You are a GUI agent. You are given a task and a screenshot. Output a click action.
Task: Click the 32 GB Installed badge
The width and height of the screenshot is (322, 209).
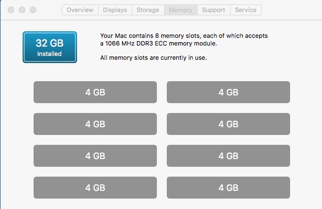tap(50, 47)
